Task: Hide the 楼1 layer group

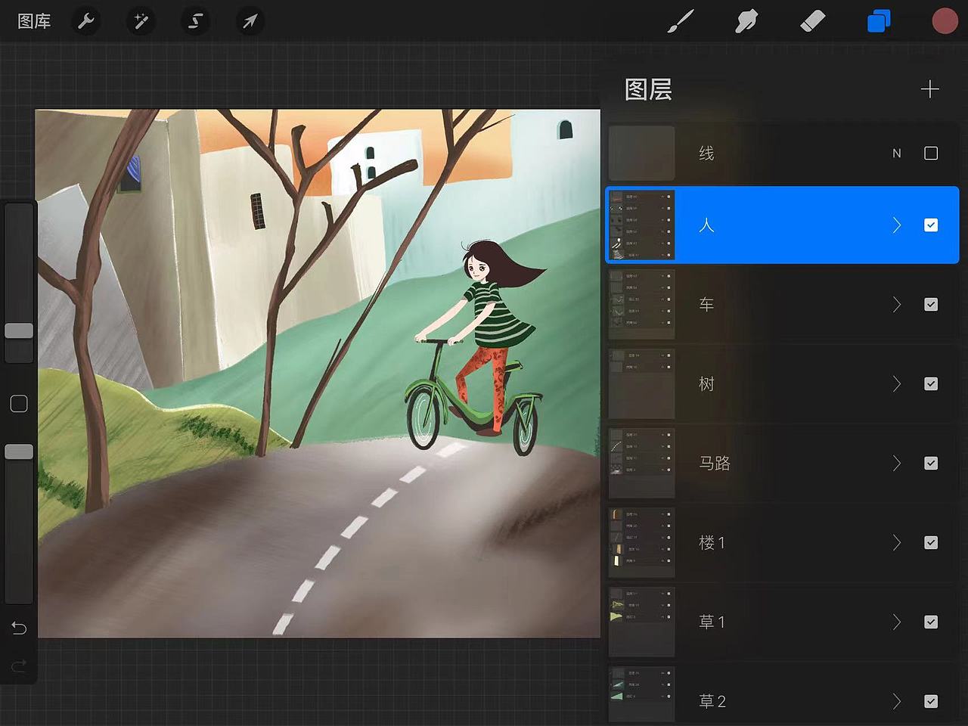Action: (x=931, y=543)
